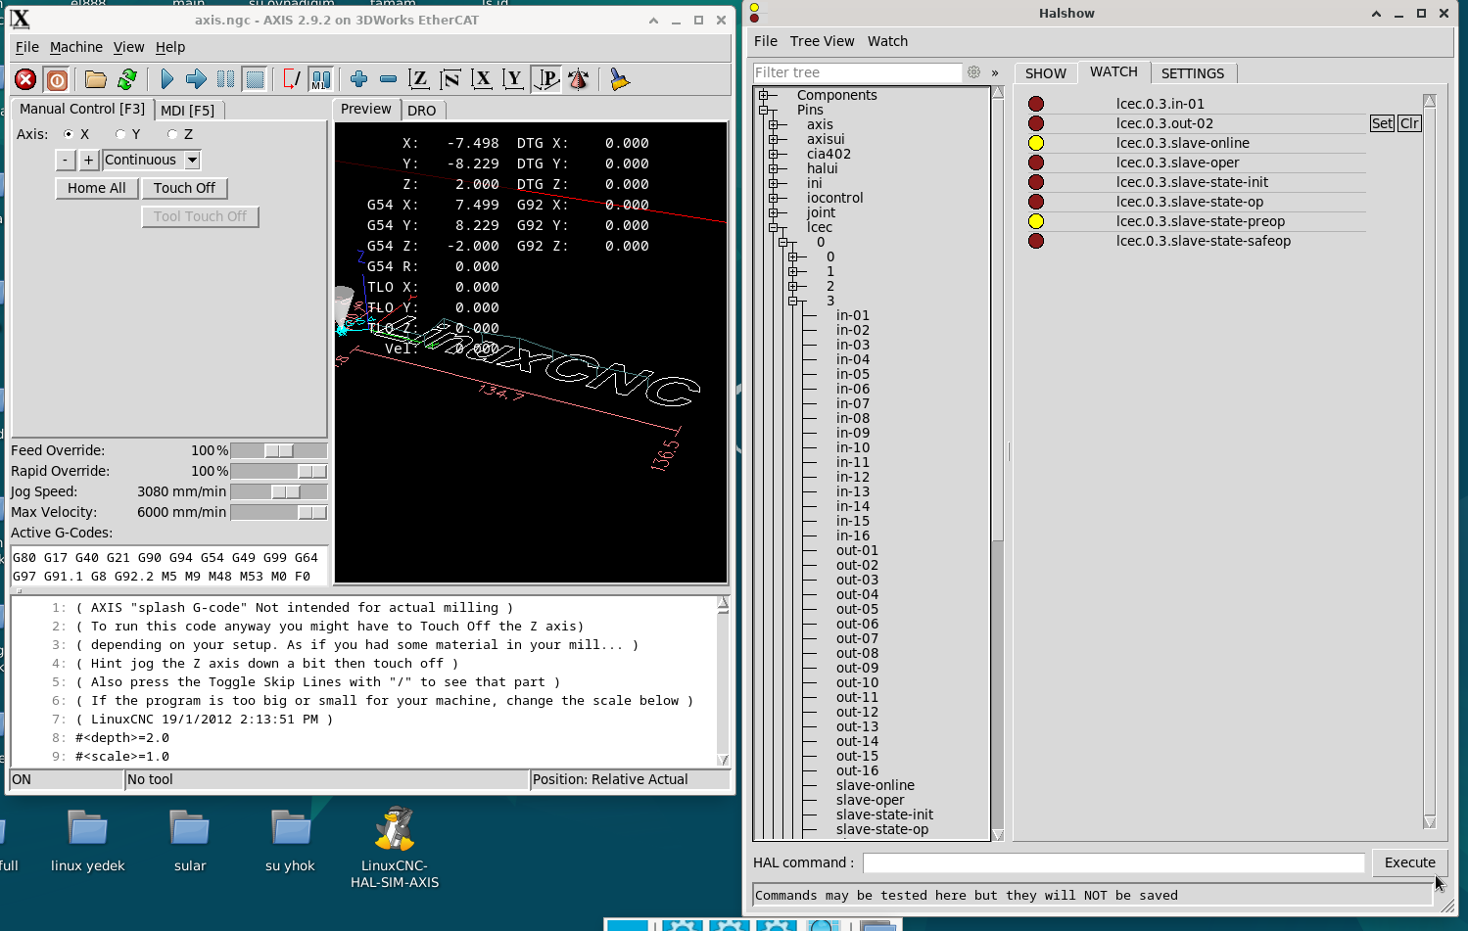The height and width of the screenshot is (931, 1468).
Task: Switch to the DRO tab
Action: tap(421, 111)
